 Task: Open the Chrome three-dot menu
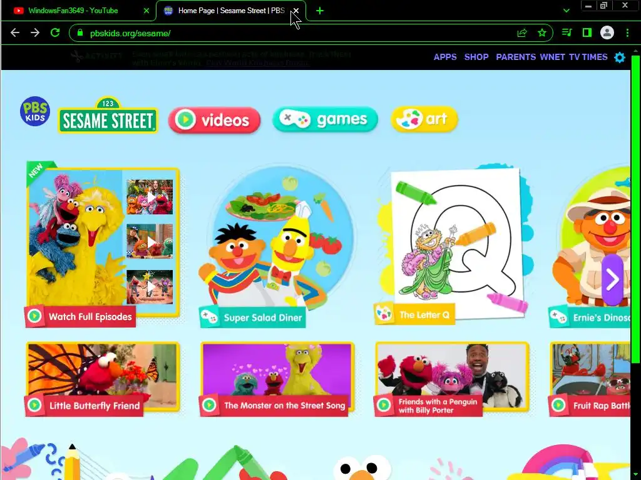point(627,32)
